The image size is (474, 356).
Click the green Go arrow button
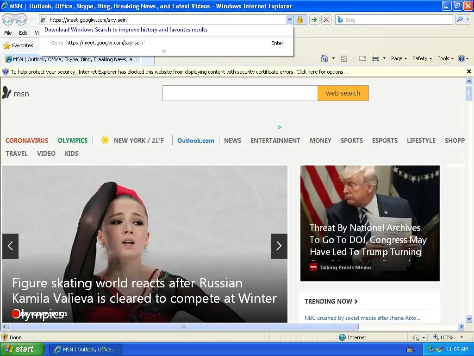click(314, 19)
